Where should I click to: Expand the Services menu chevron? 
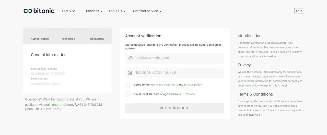101,11
